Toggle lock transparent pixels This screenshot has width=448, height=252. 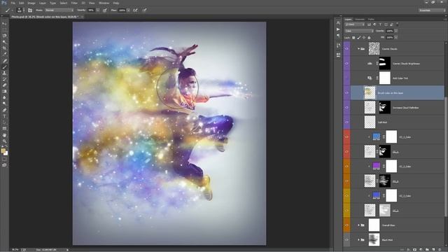pos(353,38)
